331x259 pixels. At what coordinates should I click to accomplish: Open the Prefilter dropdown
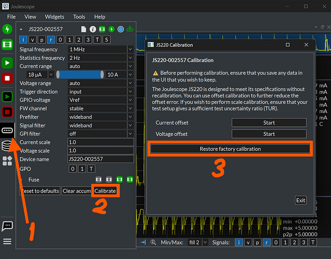(x=100, y=117)
